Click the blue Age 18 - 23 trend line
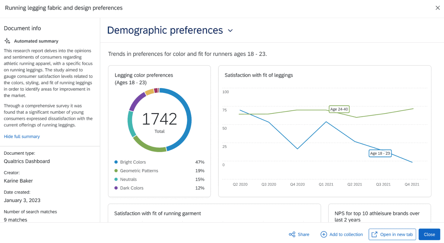Screen dimensions: 444x243 coord(297,148)
